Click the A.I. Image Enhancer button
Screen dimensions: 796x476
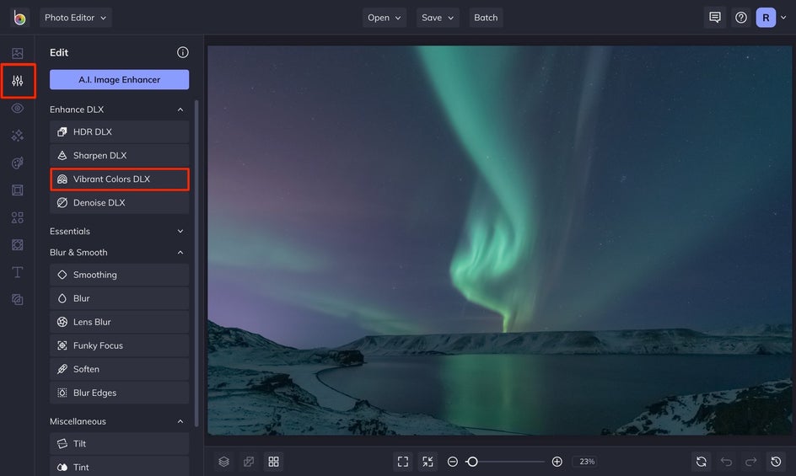point(119,80)
